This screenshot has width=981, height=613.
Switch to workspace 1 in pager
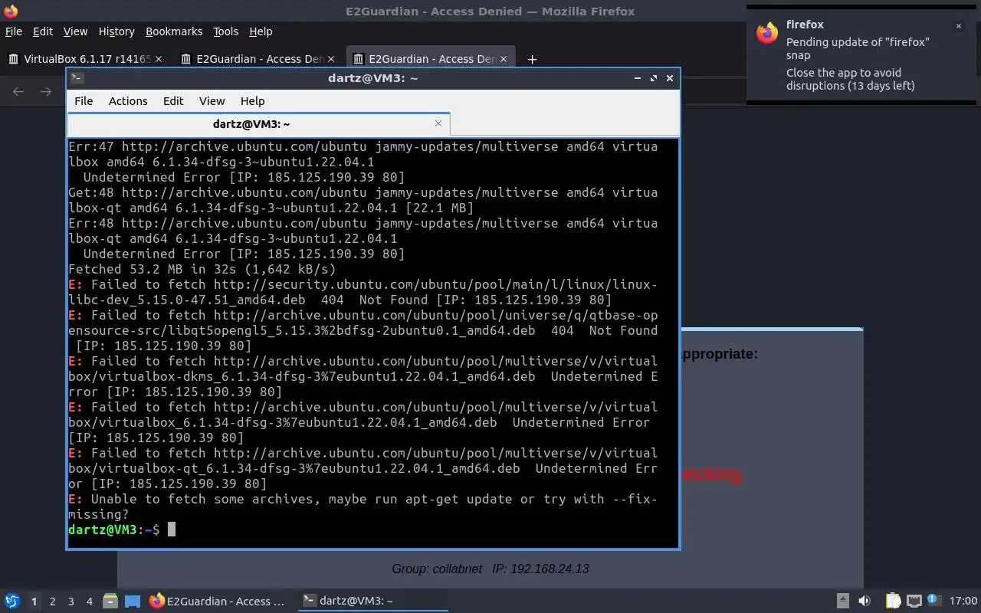coord(34,602)
